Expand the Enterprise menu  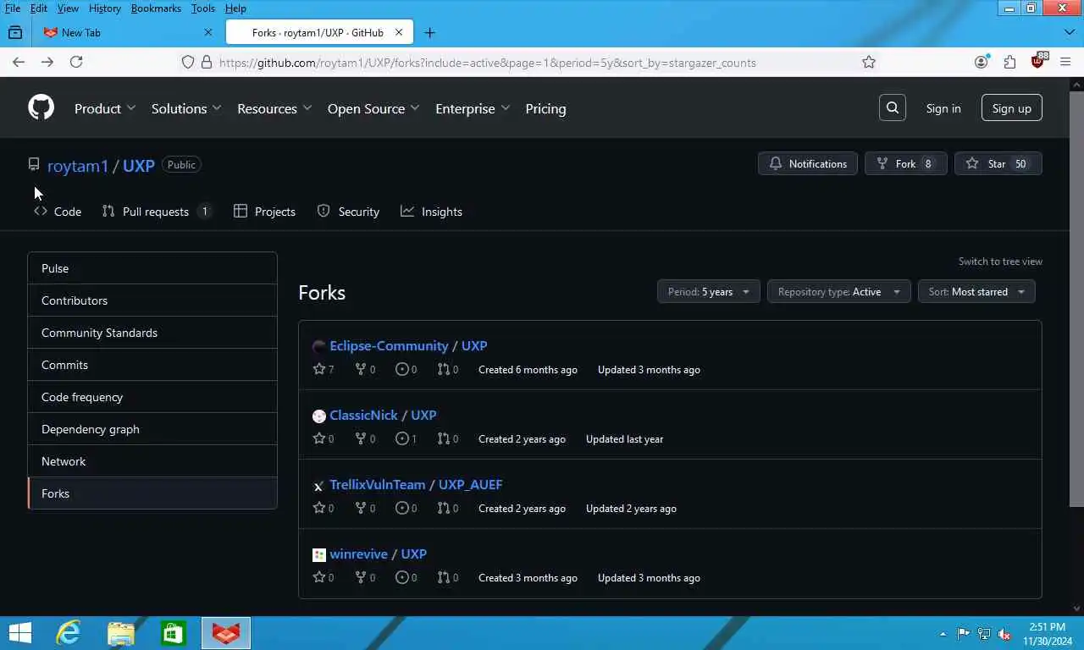473,108
